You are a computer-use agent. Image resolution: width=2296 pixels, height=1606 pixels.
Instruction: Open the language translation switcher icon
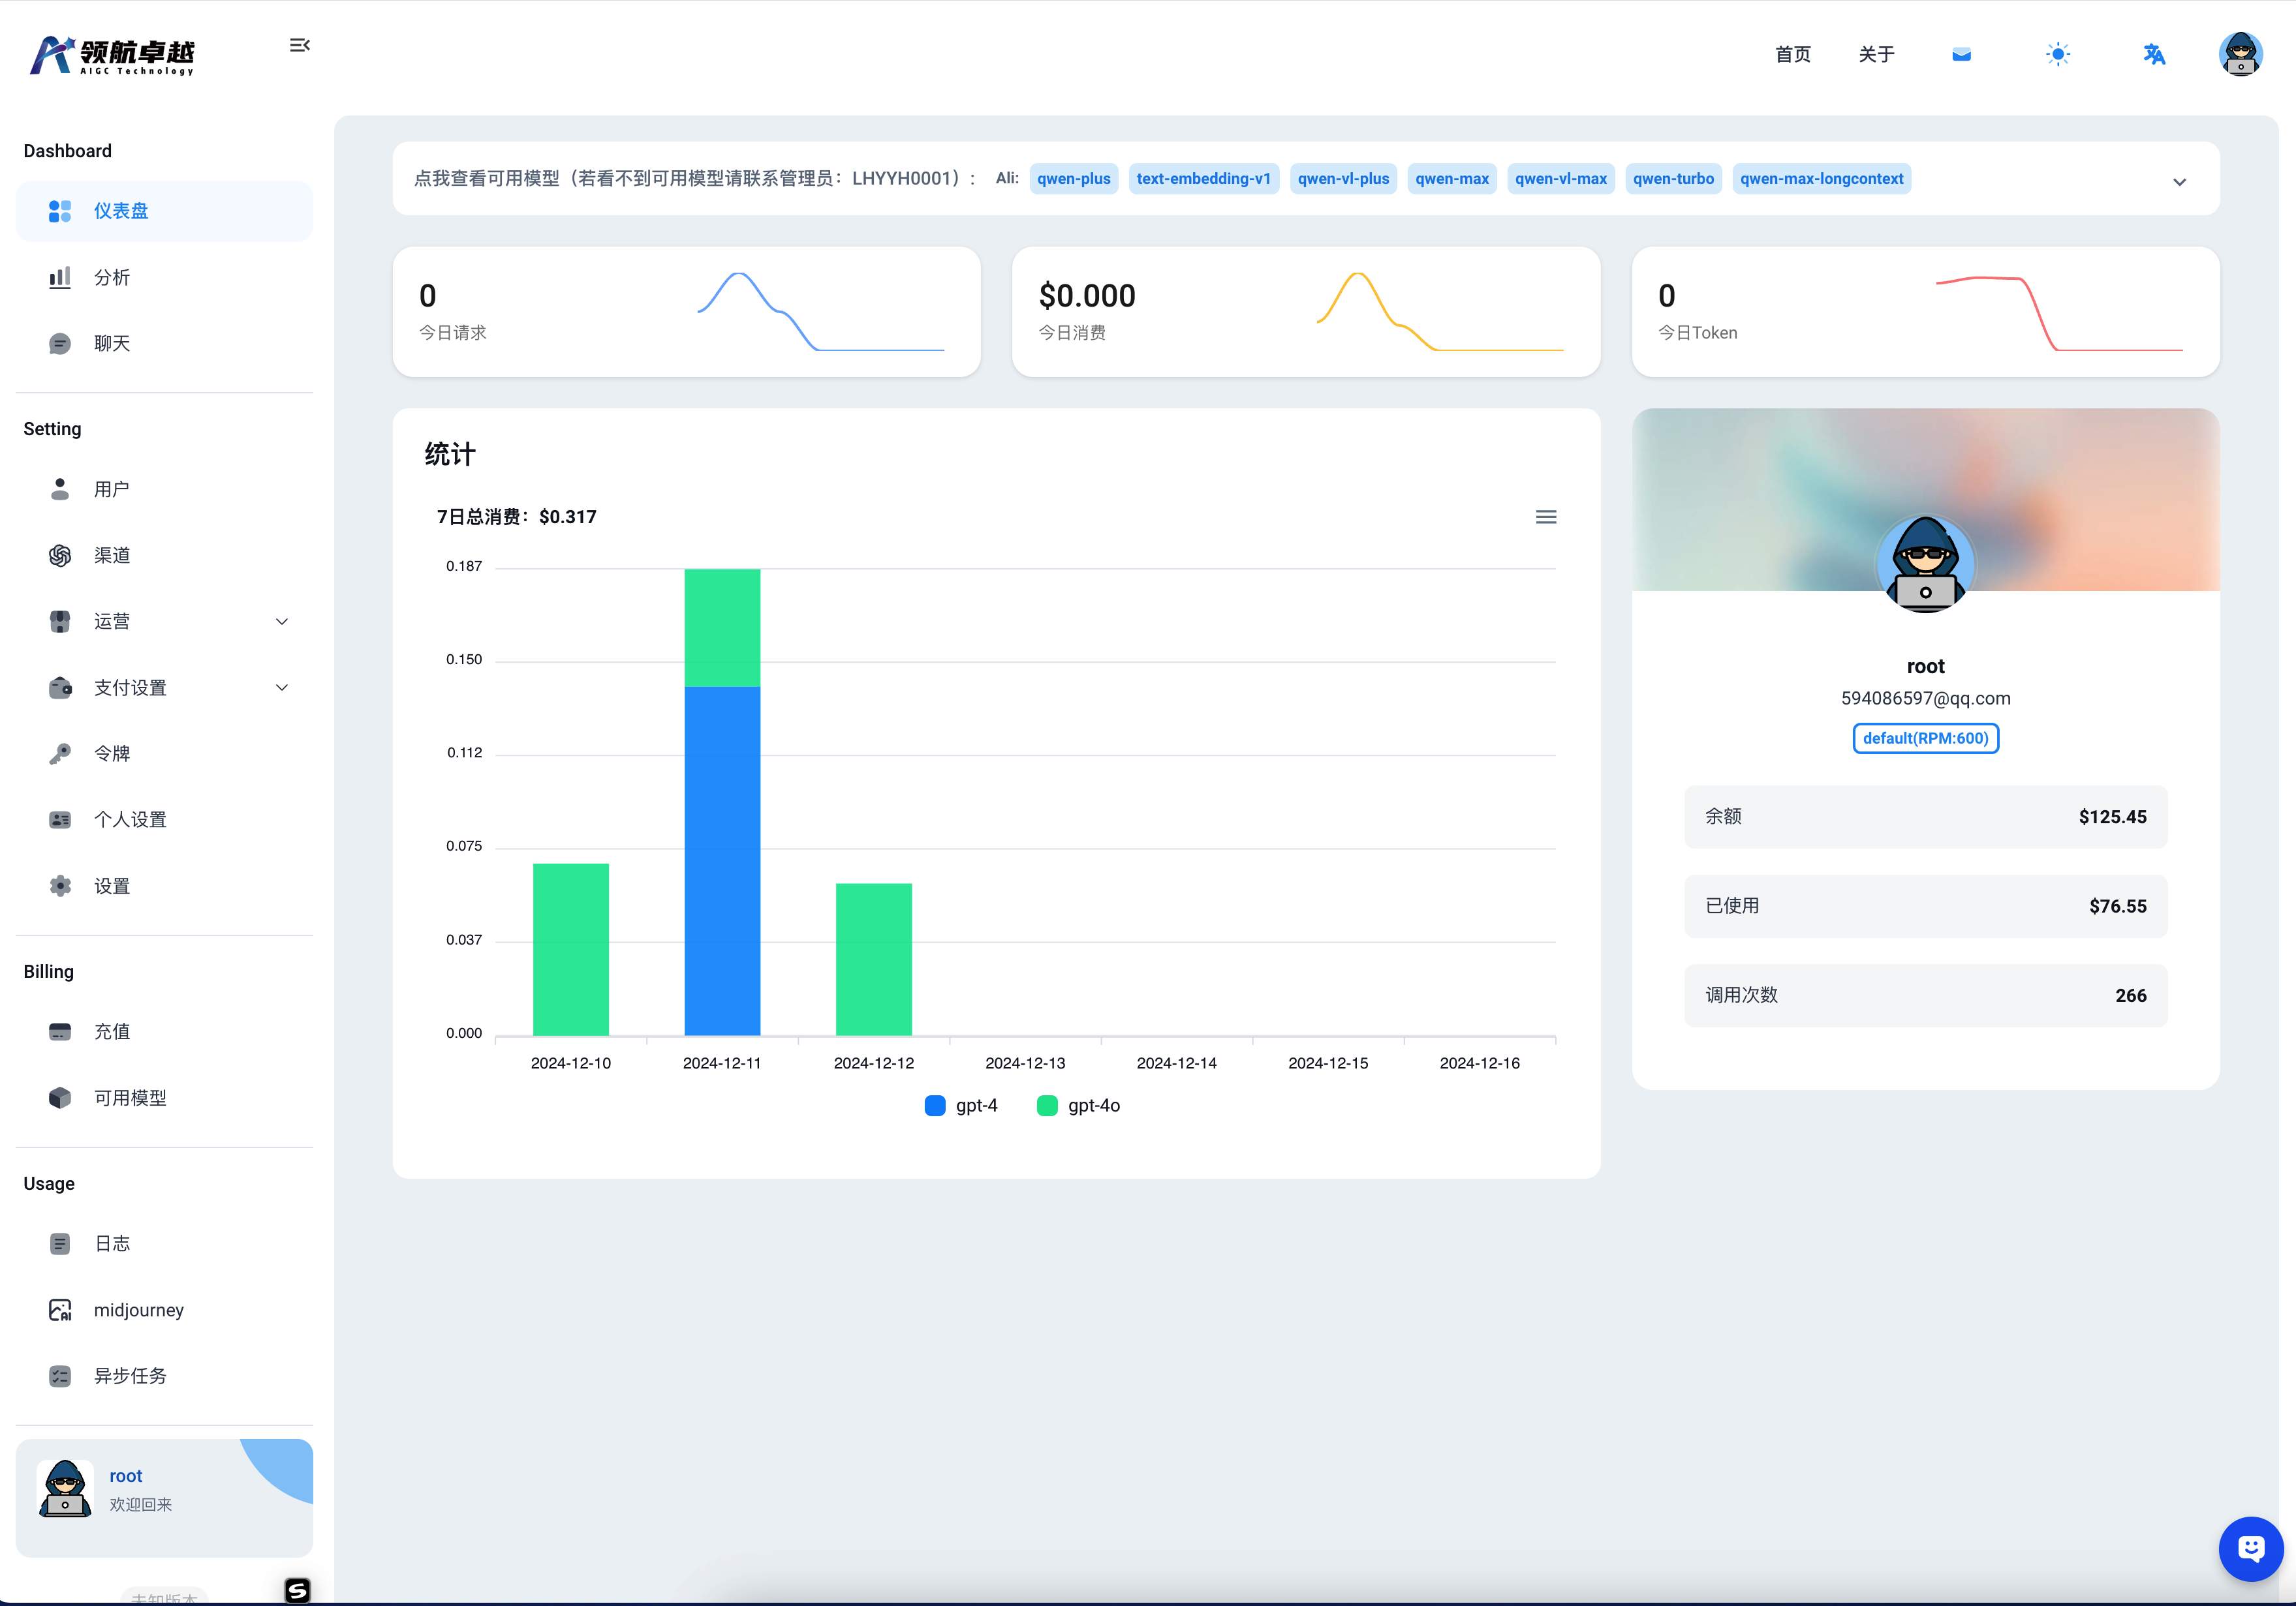pyautogui.click(x=2153, y=54)
